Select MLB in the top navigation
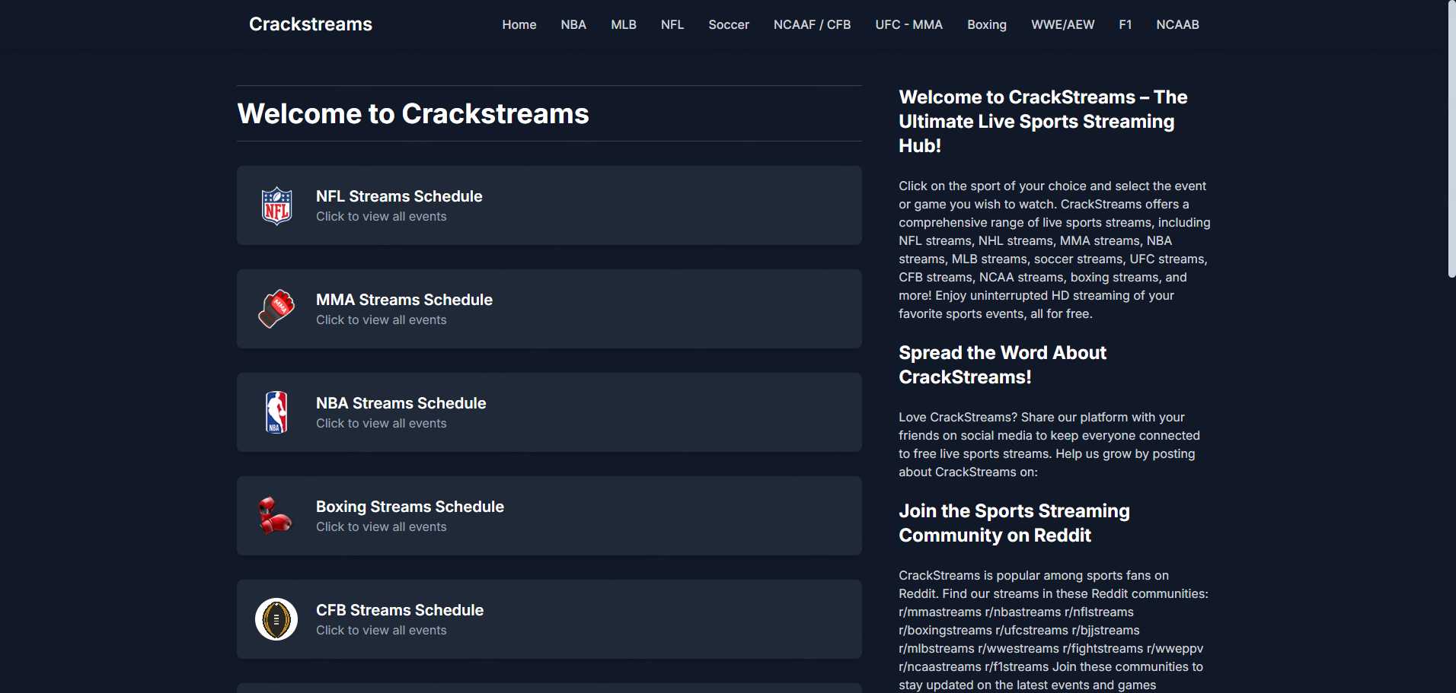 pyautogui.click(x=623, y=24)
